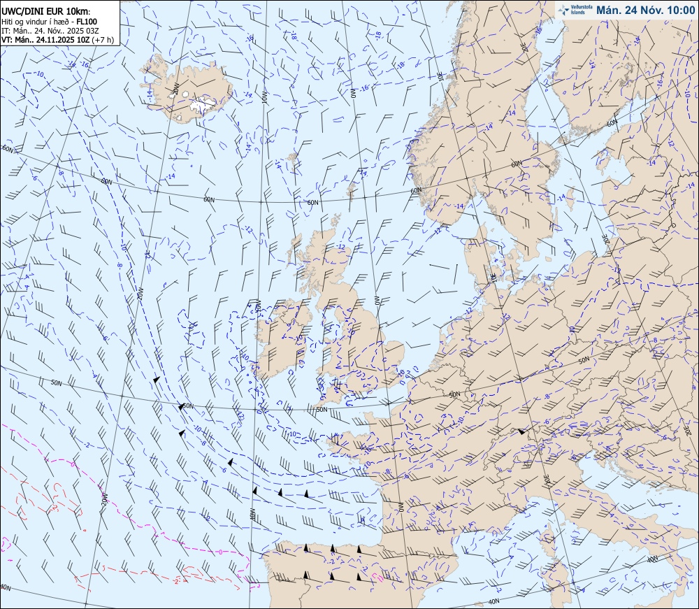
Task: Click the 'IT: Mán.. 24. Nóv.. 2025 03Z' line
Action: point(50,30)
